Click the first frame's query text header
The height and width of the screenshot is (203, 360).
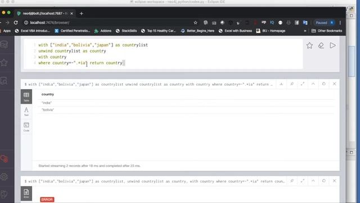pyautogui.click(x=148, y=85)
